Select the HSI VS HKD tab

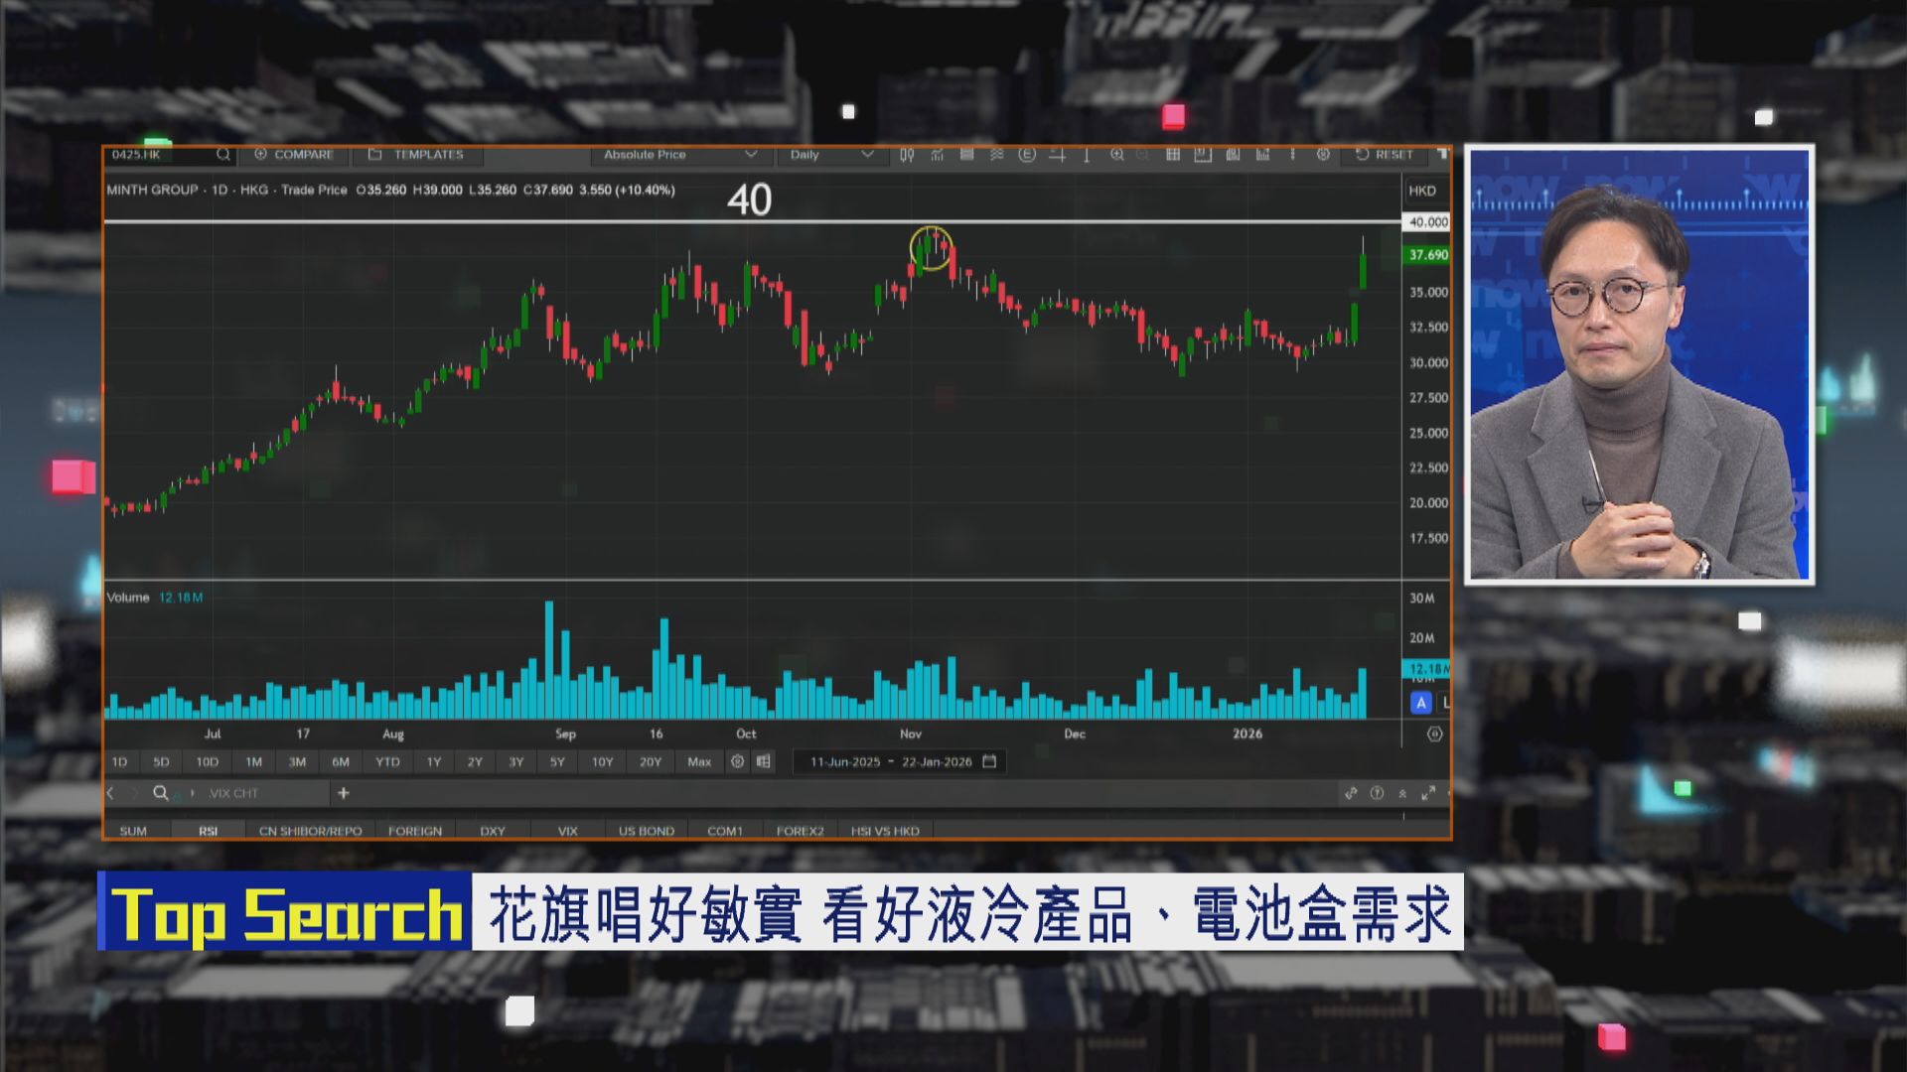pyautogui.click(x=884, y=831)
